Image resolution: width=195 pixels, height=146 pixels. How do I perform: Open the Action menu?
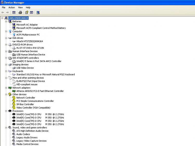[12, 8]
